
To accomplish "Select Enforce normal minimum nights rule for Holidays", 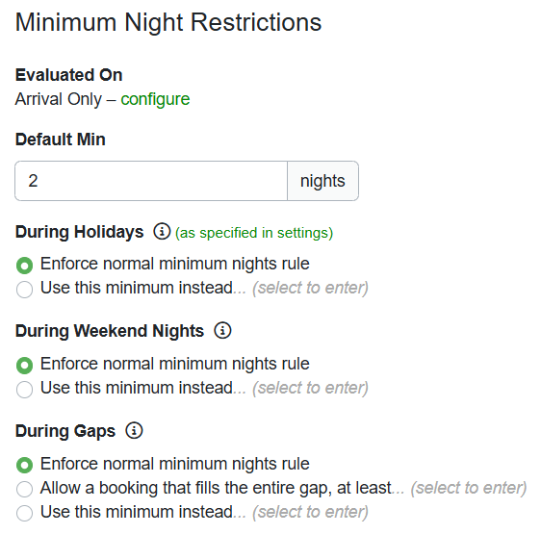I will click(24, 266).
